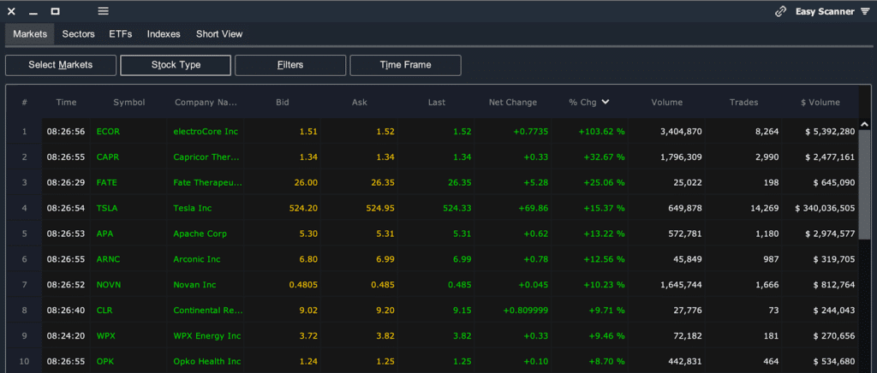The width and height of the screenshot is (877, 373).
Task: Select the CLR symbol
Action: click(x=104, y=310)
